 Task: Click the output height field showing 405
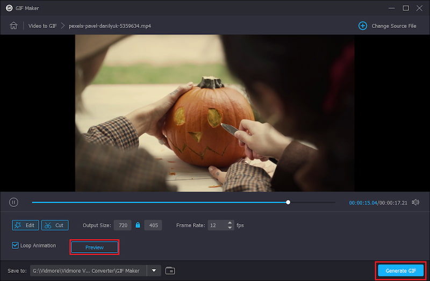[153, 225]
